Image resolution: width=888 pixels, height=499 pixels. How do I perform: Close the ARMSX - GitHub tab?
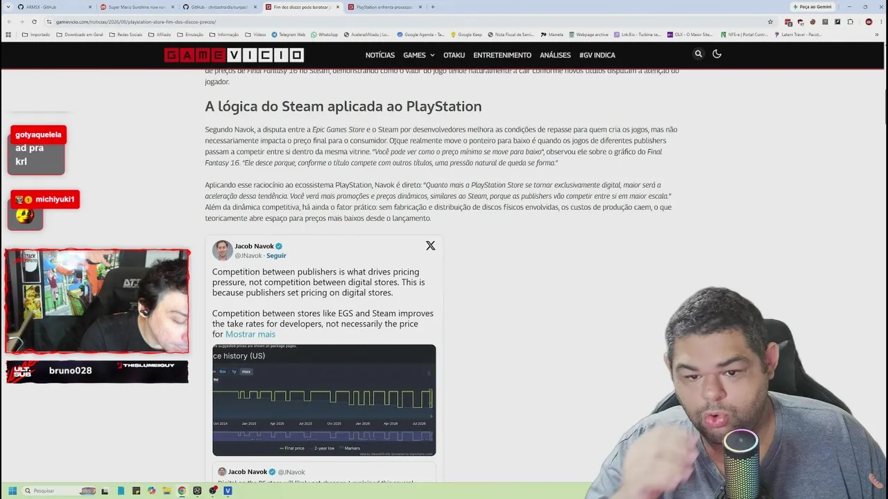[91, 7]
